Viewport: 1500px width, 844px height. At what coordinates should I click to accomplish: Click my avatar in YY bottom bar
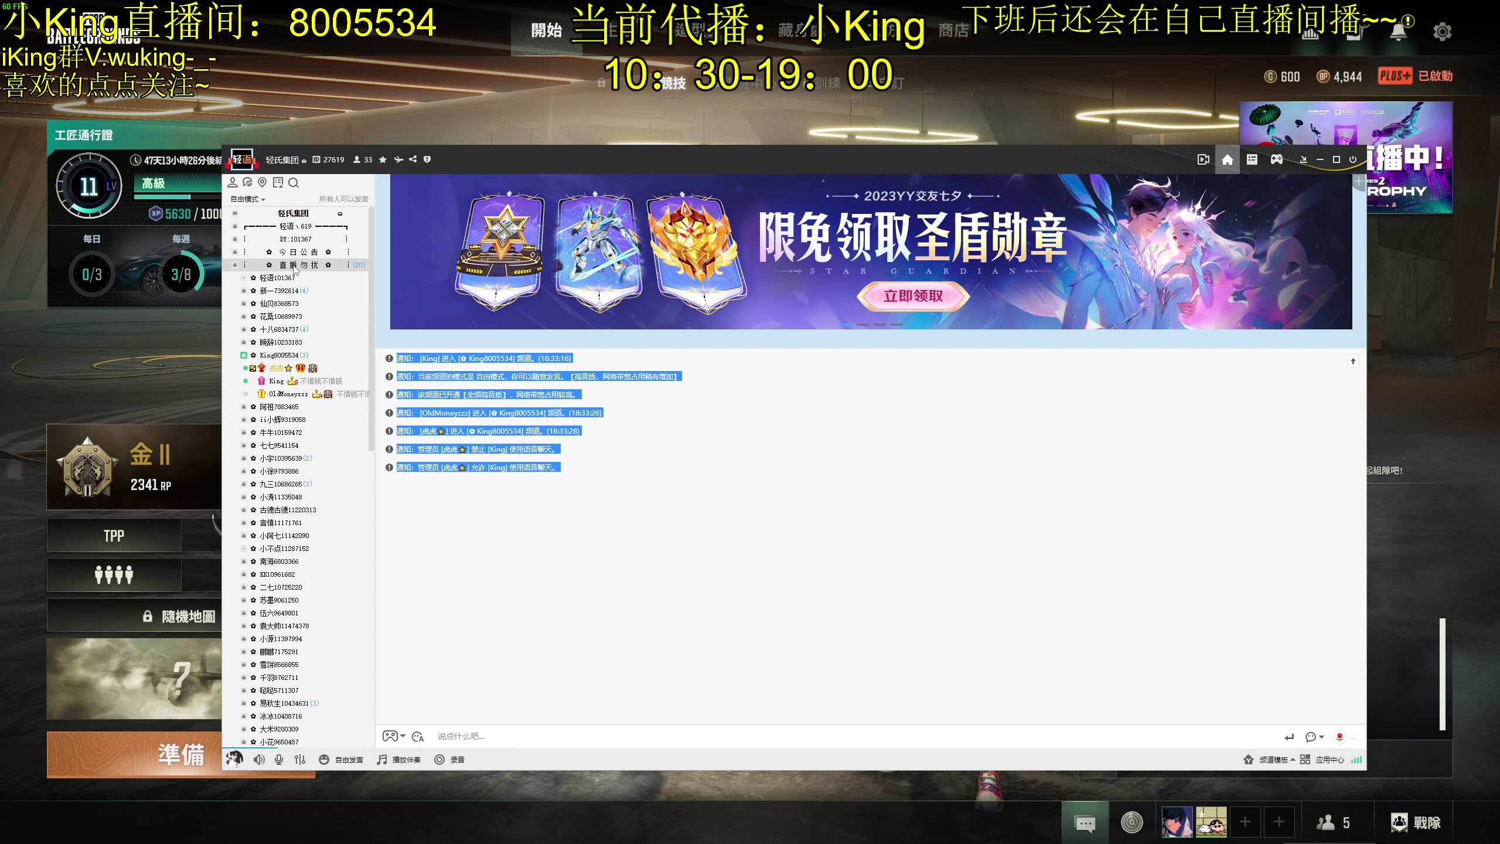tap(234, 759)
